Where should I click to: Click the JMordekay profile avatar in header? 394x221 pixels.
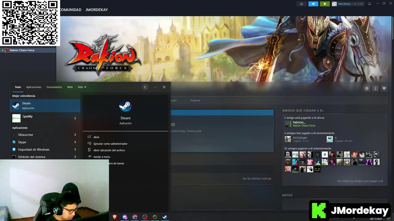[334, 4]
